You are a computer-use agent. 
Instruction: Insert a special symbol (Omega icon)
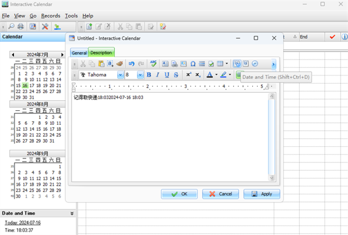(x=193, y=63)
